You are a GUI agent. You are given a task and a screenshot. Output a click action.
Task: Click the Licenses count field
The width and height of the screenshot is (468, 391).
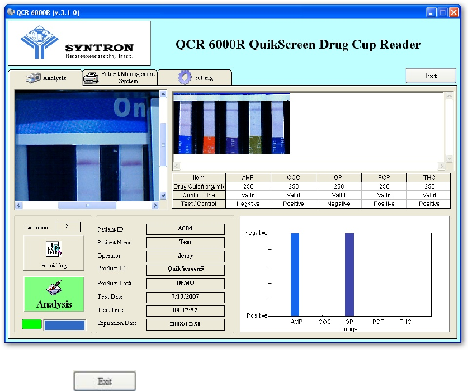(68, 227)
